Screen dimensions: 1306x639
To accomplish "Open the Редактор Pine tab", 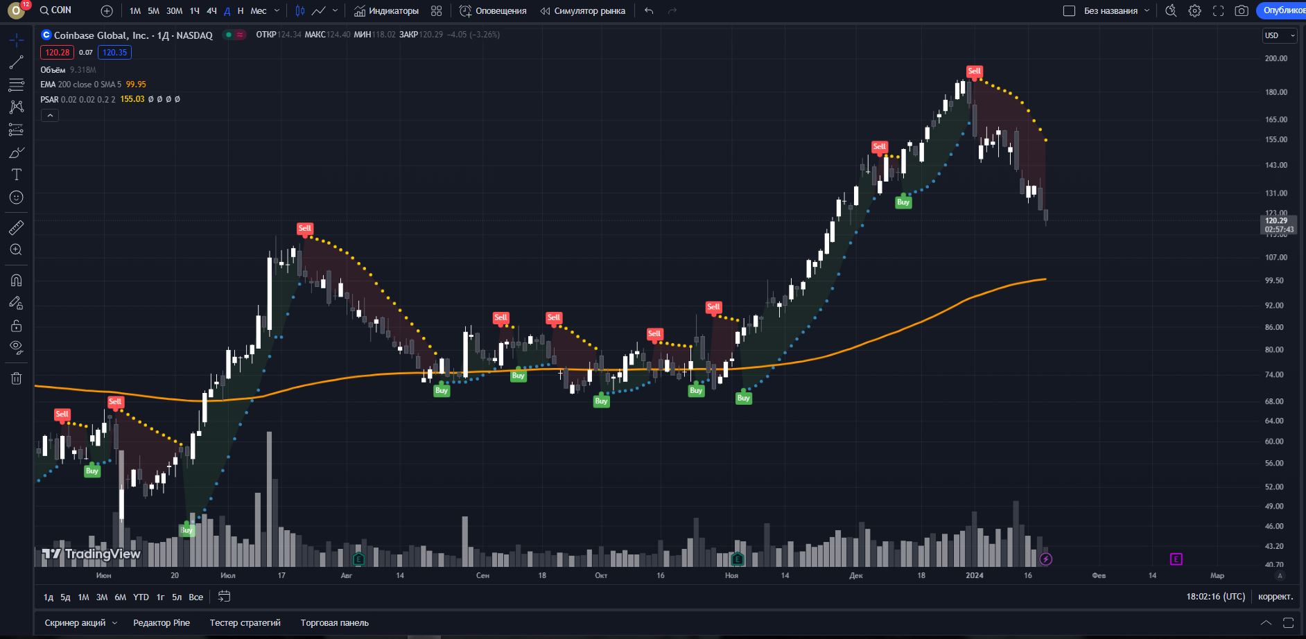I will pos(162,623).
